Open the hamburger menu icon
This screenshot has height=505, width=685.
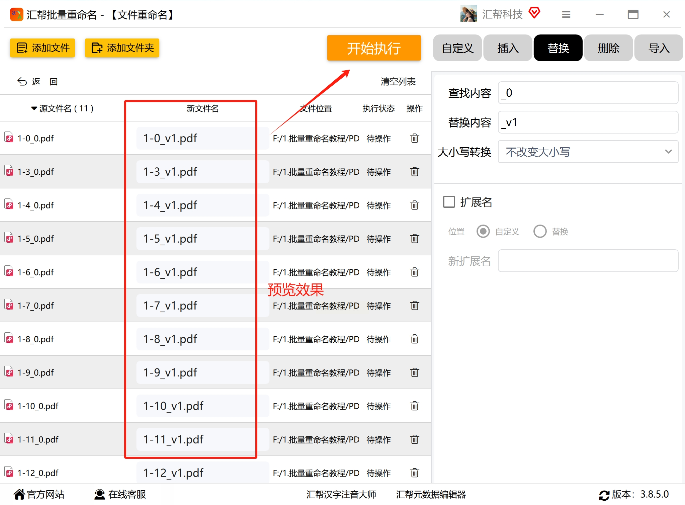(566, 14)
